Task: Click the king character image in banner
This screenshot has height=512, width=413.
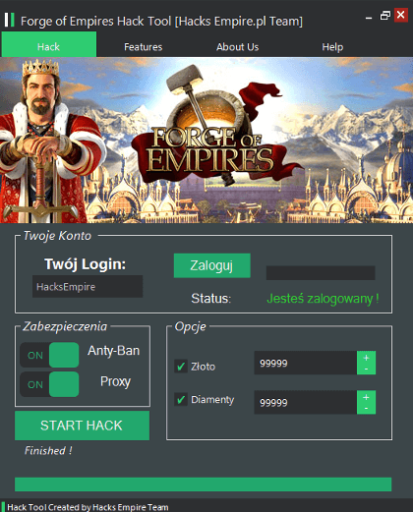Action: (x=46, y=141)
